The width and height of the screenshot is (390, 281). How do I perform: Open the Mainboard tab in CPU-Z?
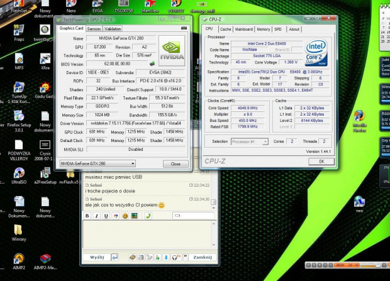click(x=244, y=30)
